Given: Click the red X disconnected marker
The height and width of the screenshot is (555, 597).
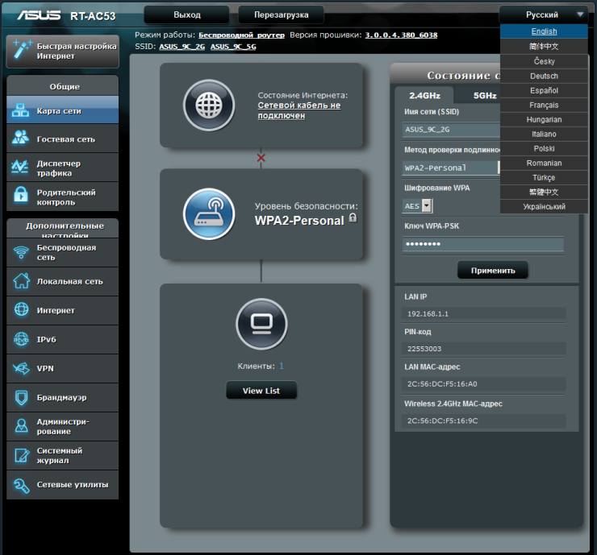Looking at the screenshot, I should [261, 158].
